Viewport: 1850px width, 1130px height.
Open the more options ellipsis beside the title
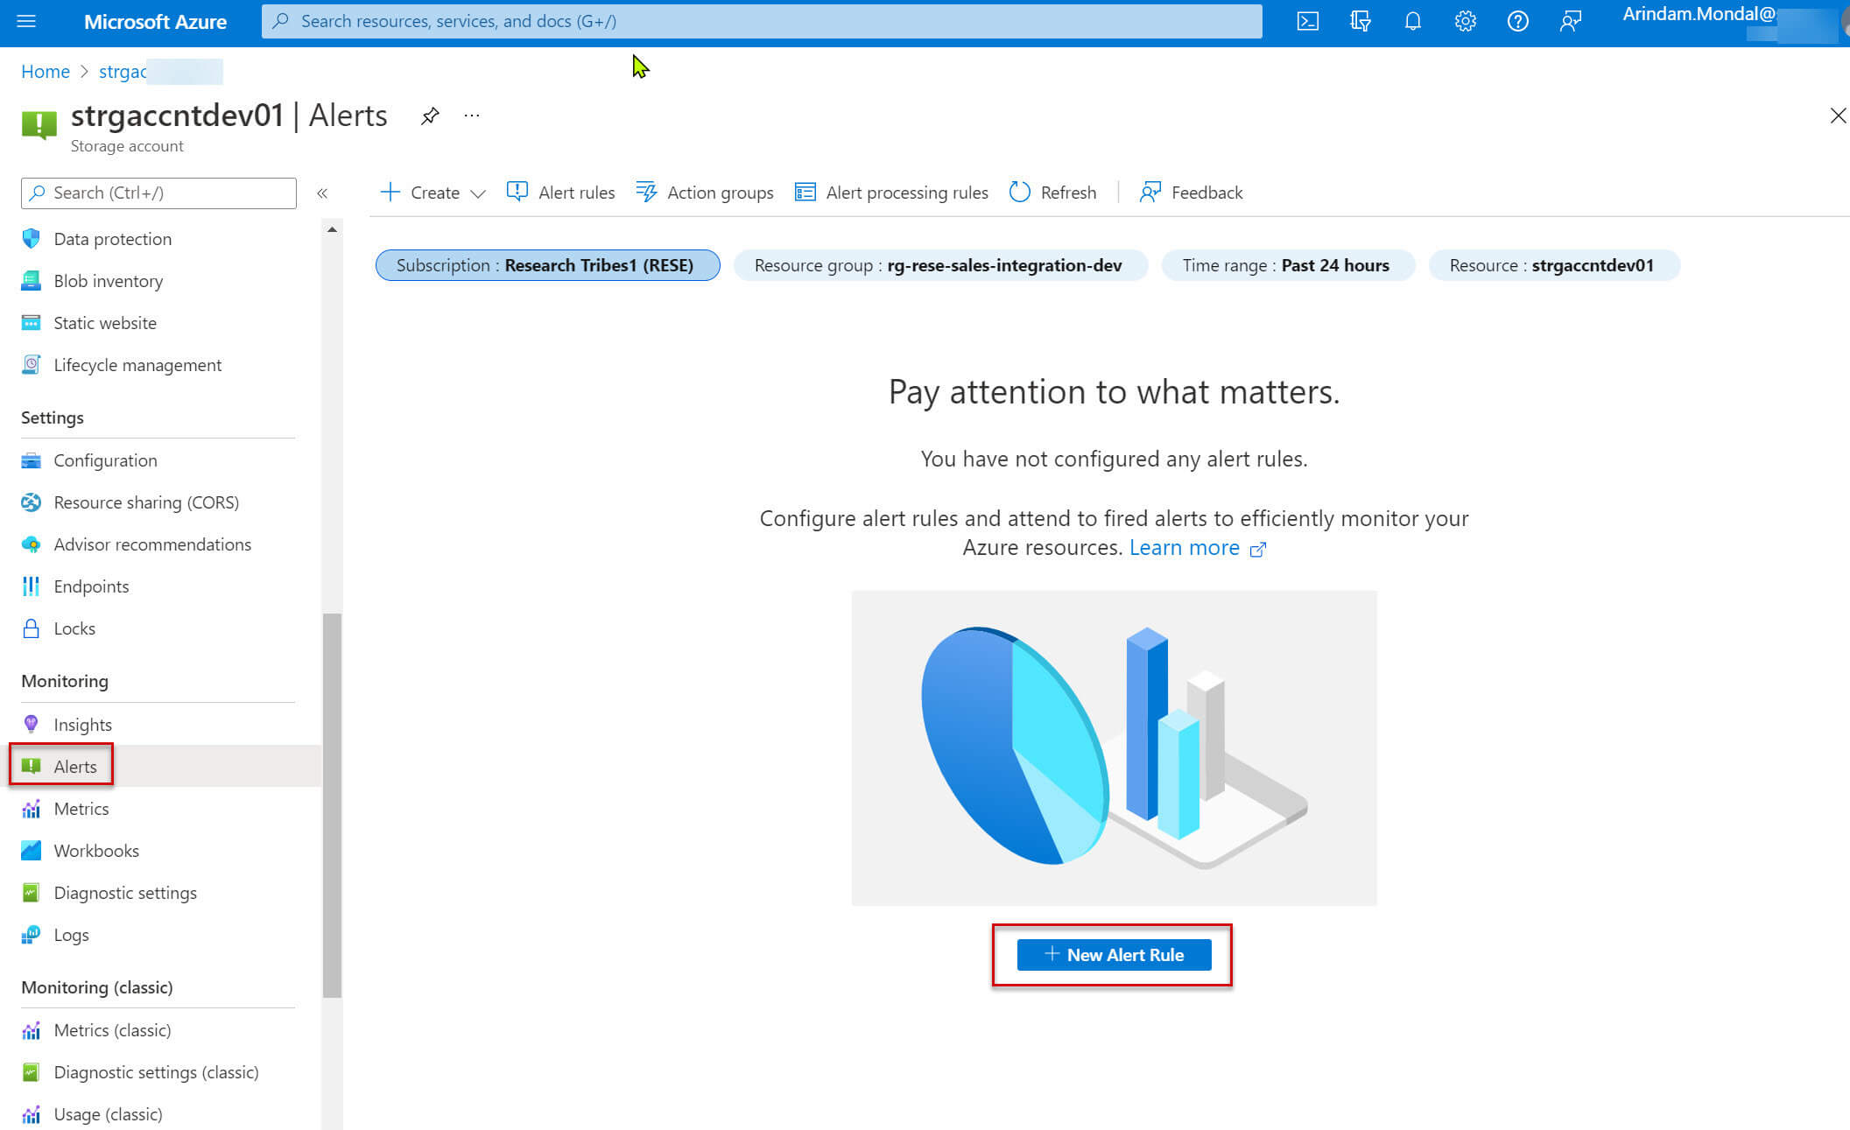(472, 116)
